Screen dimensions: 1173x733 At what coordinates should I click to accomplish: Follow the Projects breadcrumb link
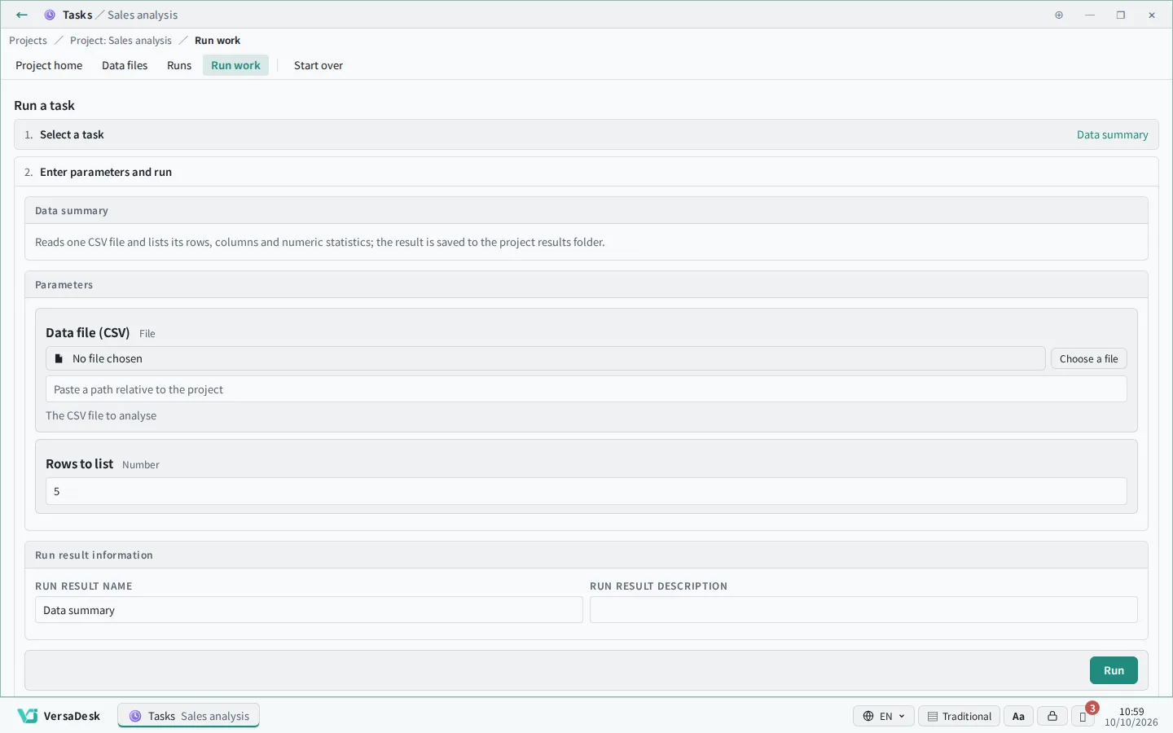(28, 41)
